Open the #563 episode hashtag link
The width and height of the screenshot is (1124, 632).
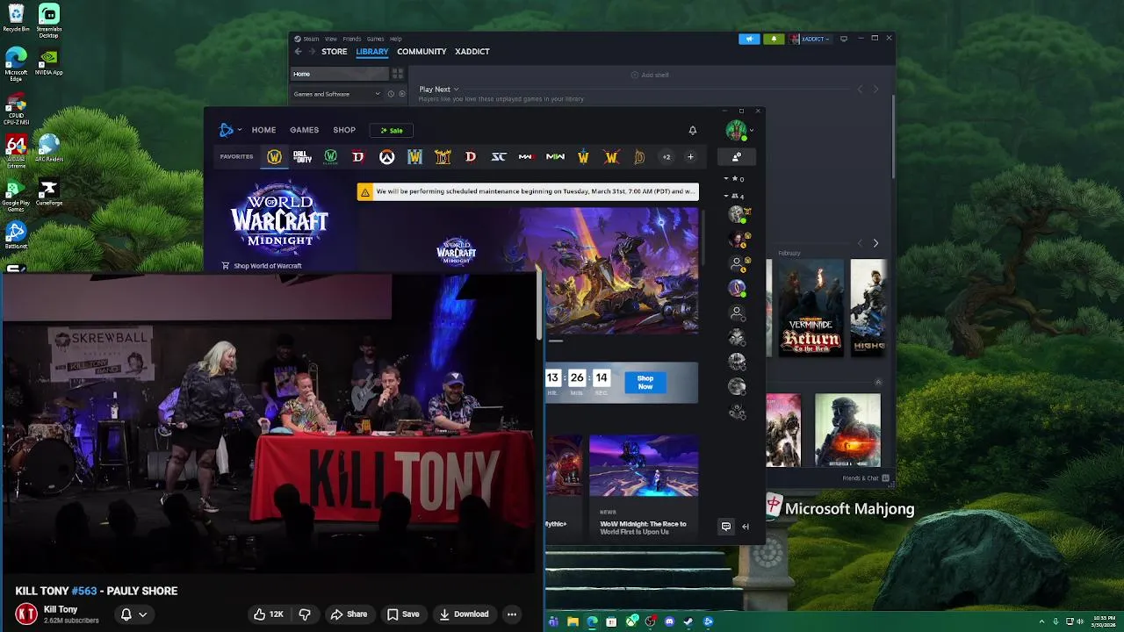point(84,592)
